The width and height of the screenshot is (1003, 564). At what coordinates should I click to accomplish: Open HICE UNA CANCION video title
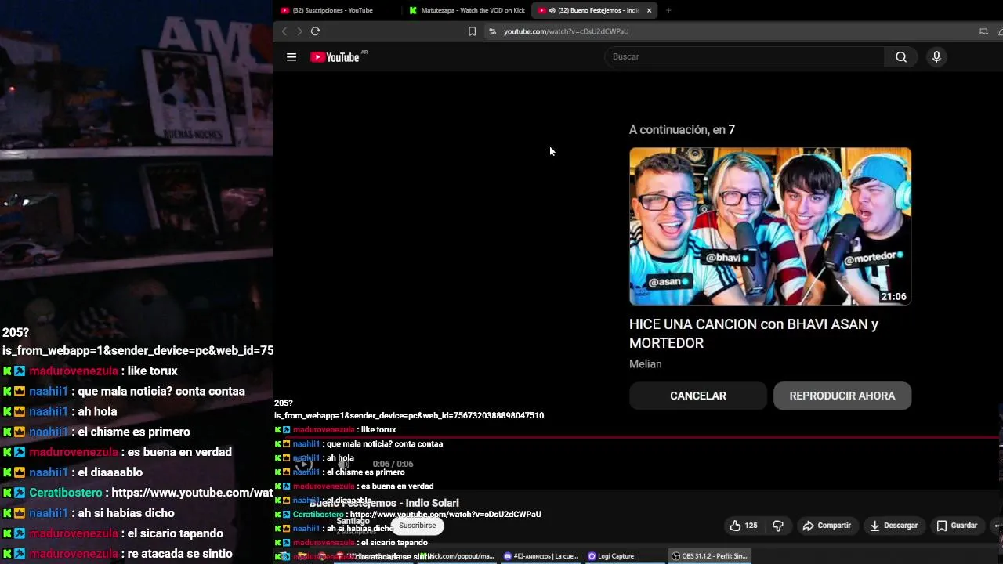click(754, 334)
